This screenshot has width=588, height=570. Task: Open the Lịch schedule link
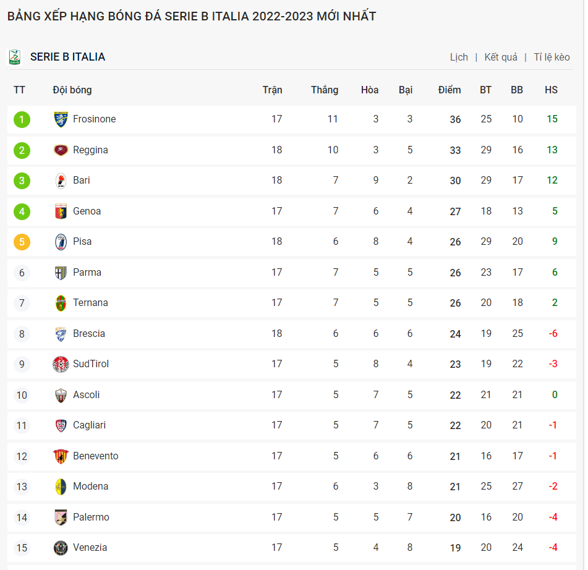459,57
